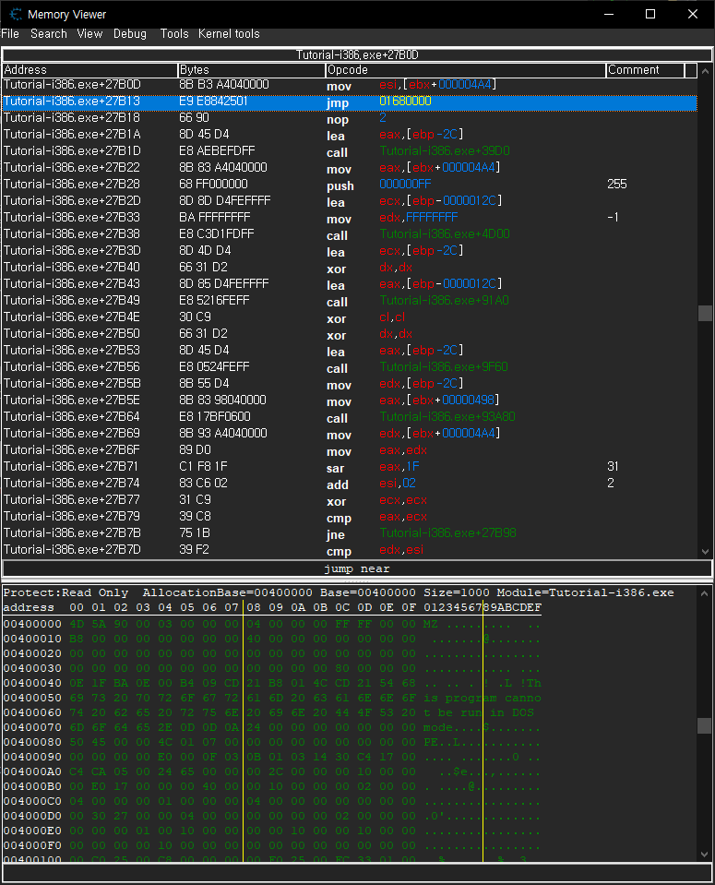
Task: Click the 4D byte at 00400000
Action: coord(77,624)
